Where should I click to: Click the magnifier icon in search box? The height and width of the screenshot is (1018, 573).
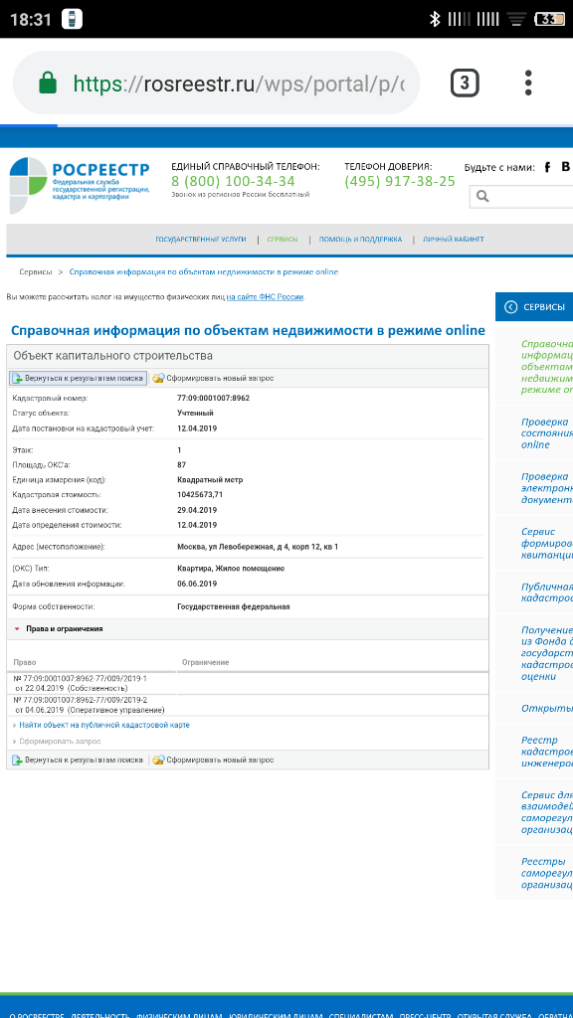pyautogui.click(x=482, y=196)
